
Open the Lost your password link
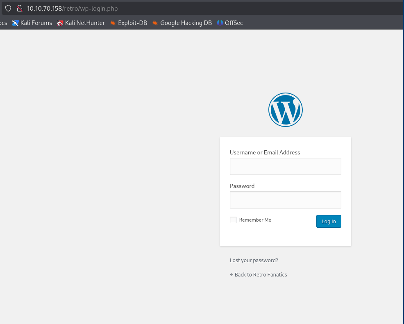pos(254,261)
